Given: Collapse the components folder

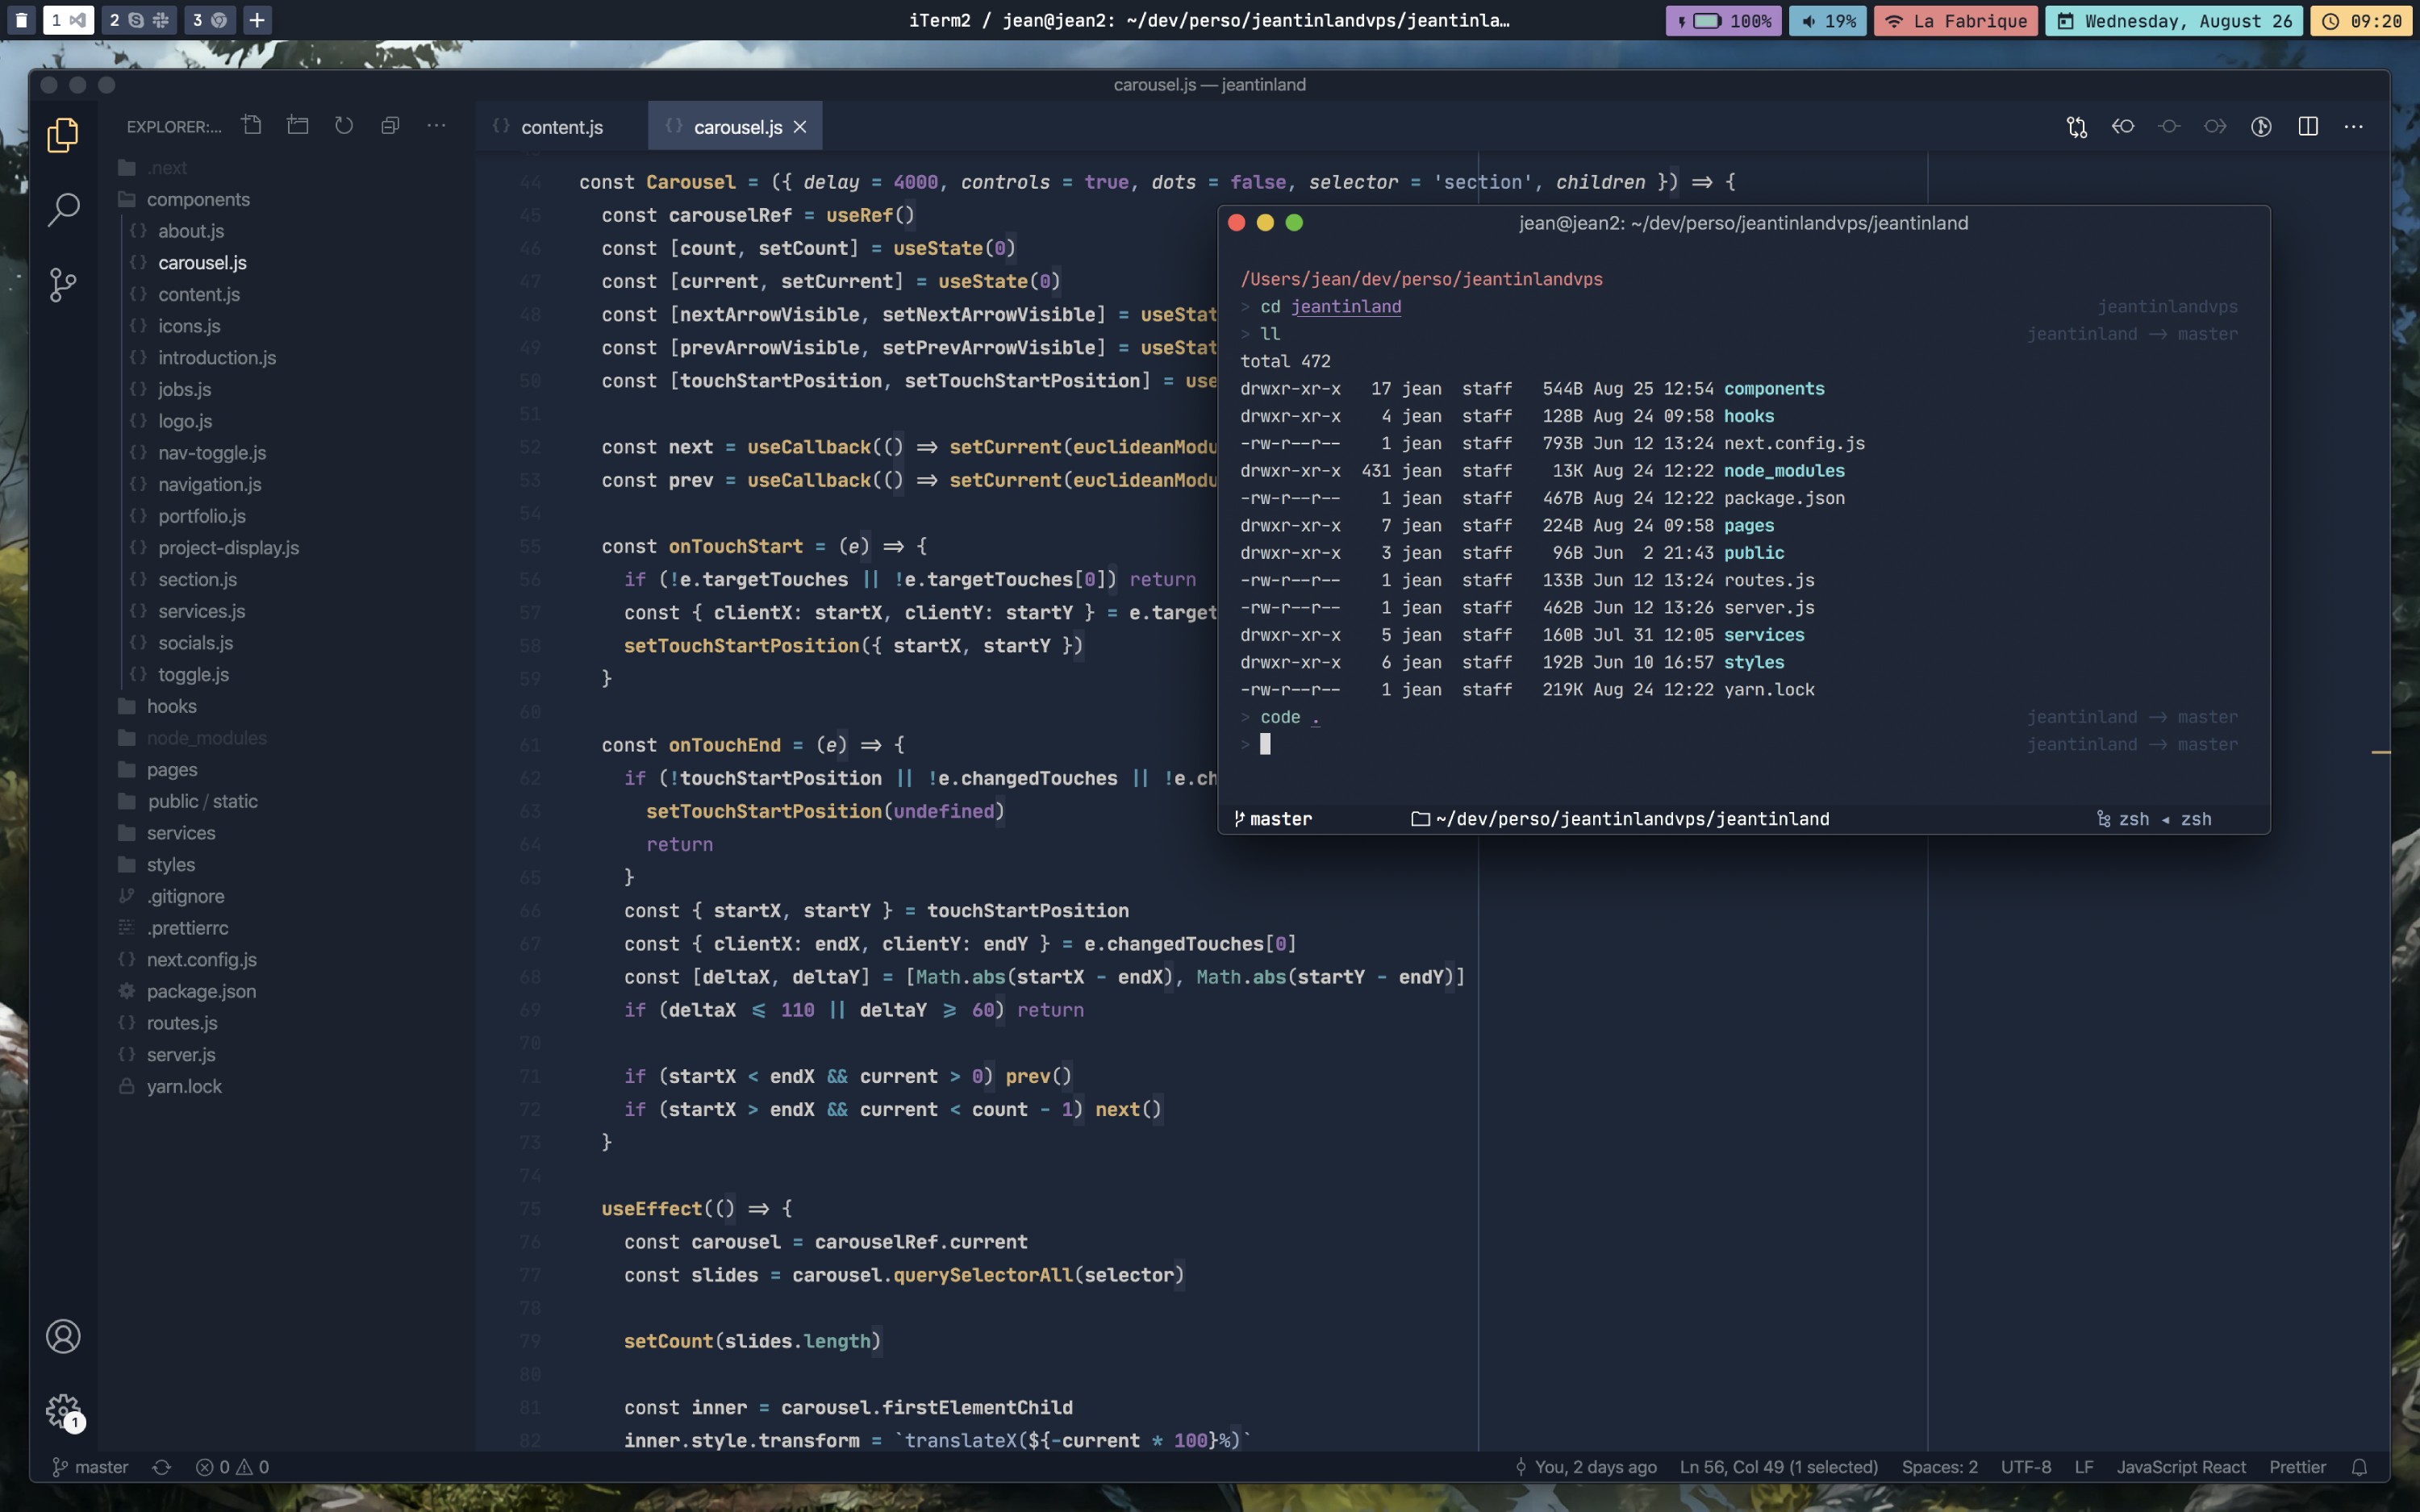Looking at the screenshot, I should click(197, 199).
